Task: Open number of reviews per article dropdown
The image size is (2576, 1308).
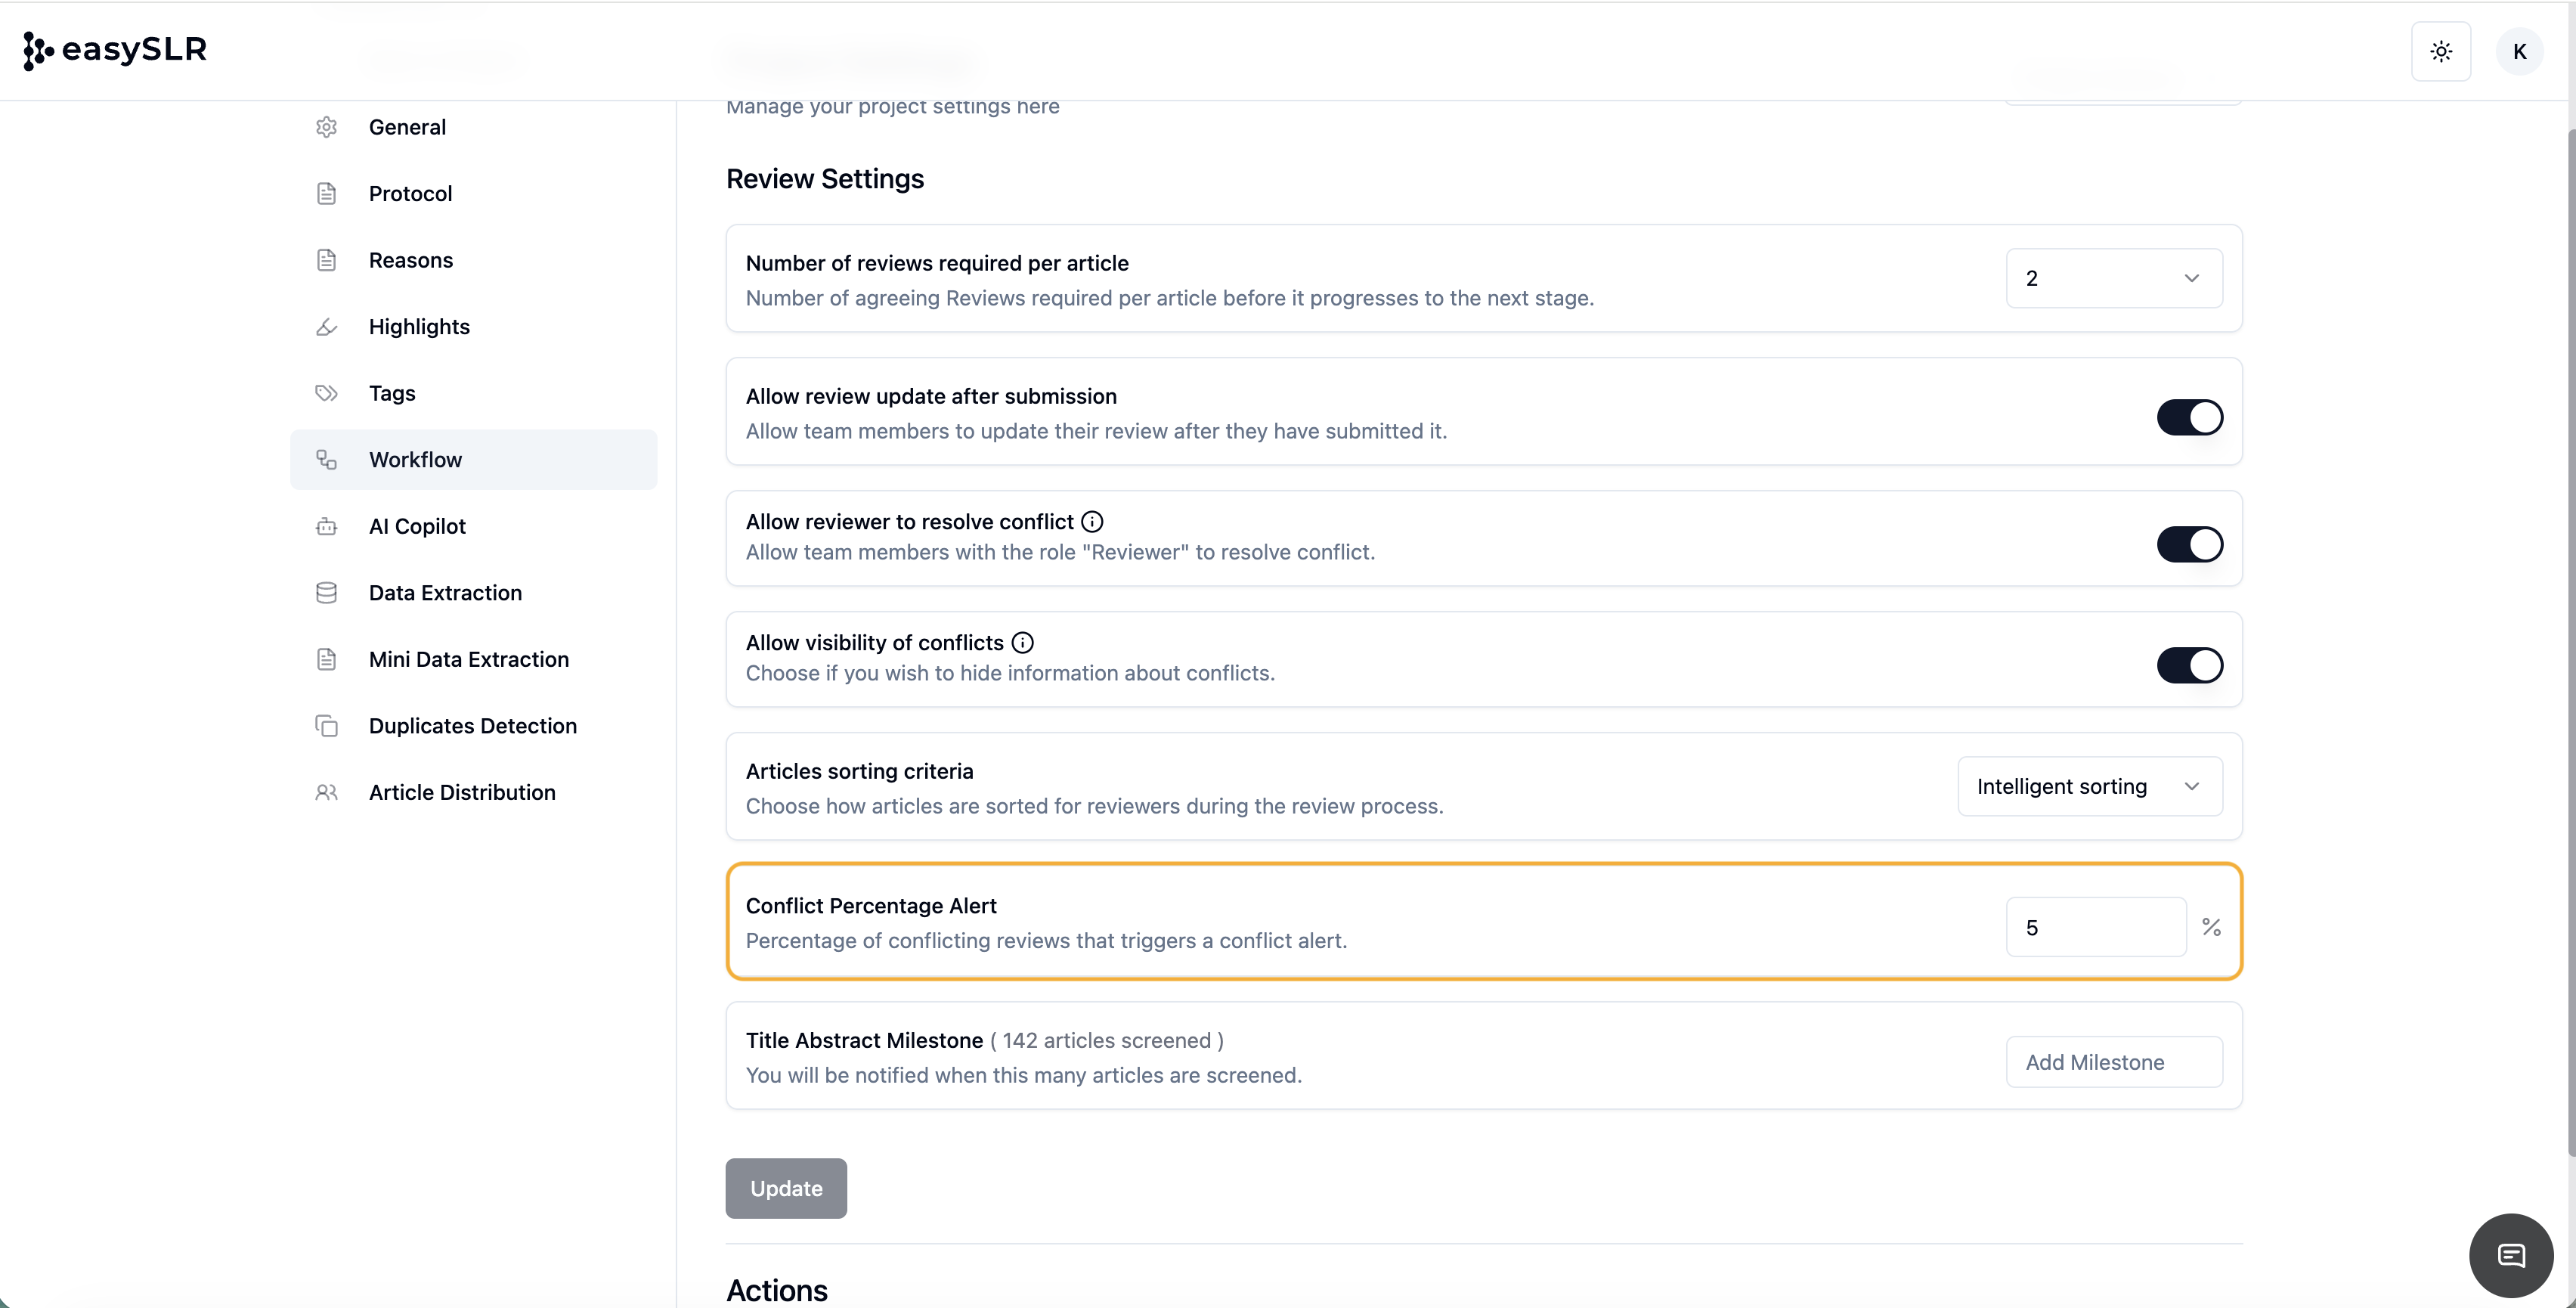Action: click(x=2113, y=278)
